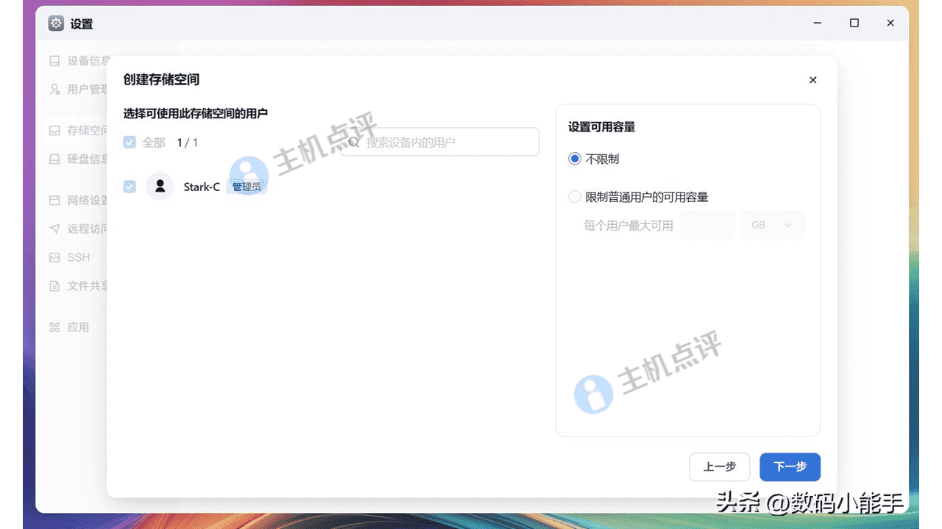Click the 上一步 button
Viewport: 942px width, 529px height.
coord(719,467)
